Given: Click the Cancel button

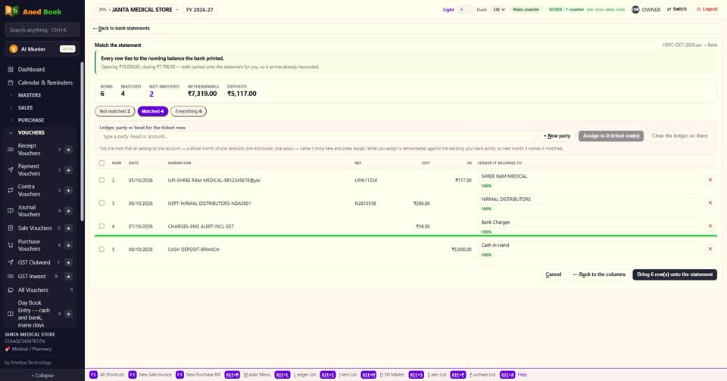Looking at the screenshot, I should click(553, 274).
